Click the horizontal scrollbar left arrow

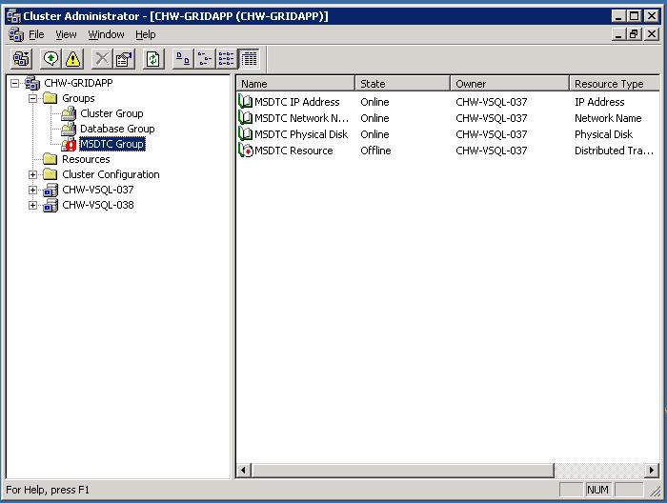pos(244,471)
